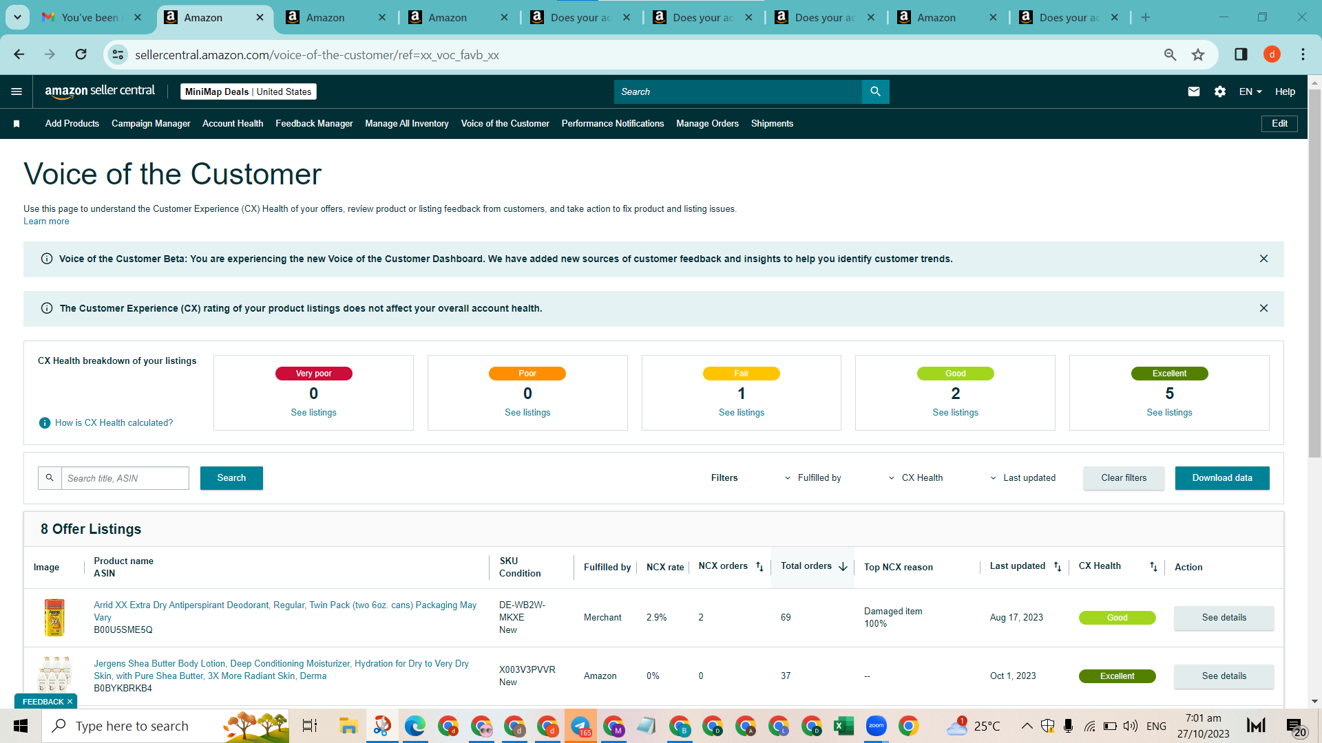Open the Arrid XX Extra Dry product link
The width and height of the screenshot is (1322, 743).
click(285, 612)
